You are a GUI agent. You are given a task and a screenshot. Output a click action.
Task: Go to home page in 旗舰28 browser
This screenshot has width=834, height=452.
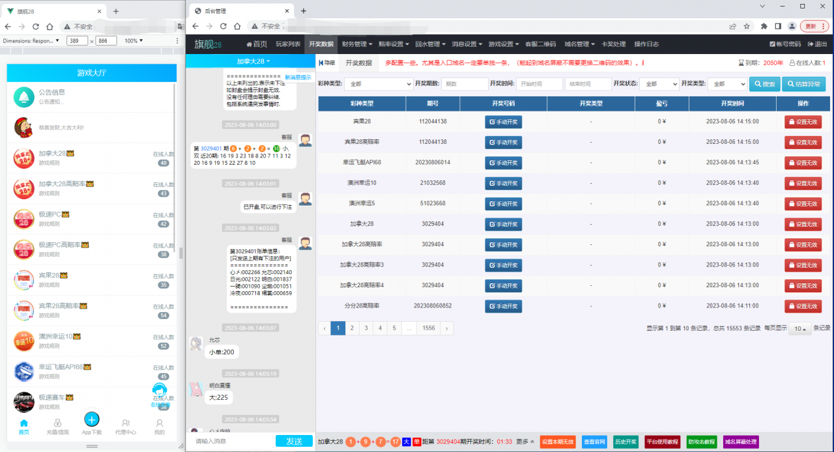(50, 27)
